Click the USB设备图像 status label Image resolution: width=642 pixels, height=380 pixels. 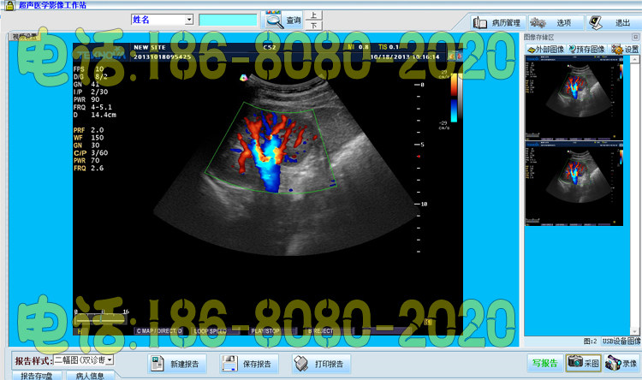click(621, 341)
